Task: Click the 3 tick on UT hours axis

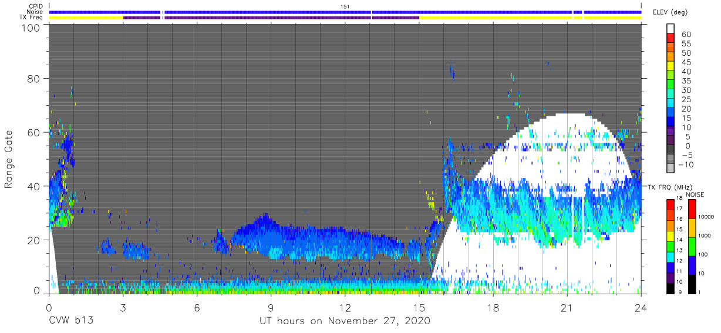Action: click(123, 307)
